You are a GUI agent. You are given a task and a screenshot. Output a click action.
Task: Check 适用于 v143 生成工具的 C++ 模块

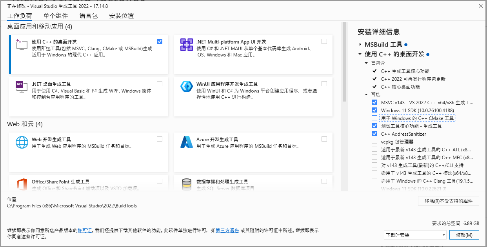(374, 173)
